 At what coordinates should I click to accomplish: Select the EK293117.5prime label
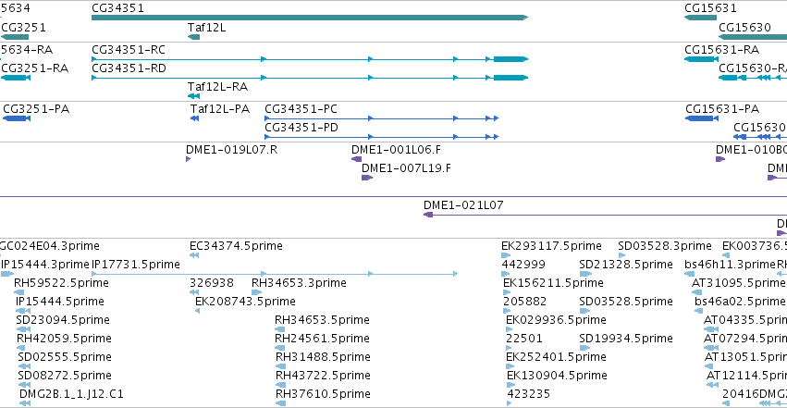(x=551, y=246)
